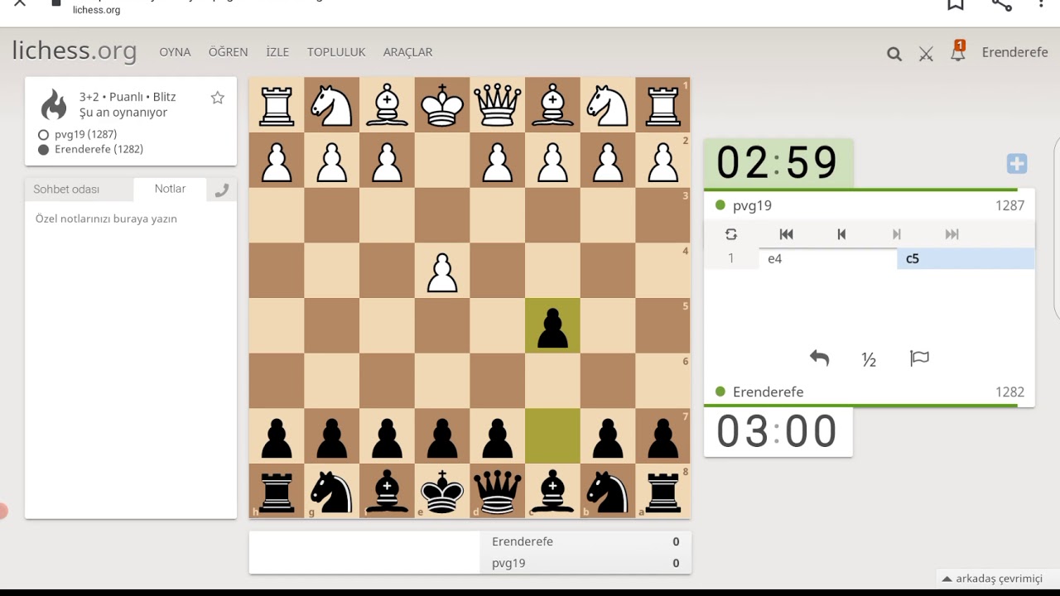Click the blue plus add-time button
Screen dimensions: 1060x596
(1017, 164)
